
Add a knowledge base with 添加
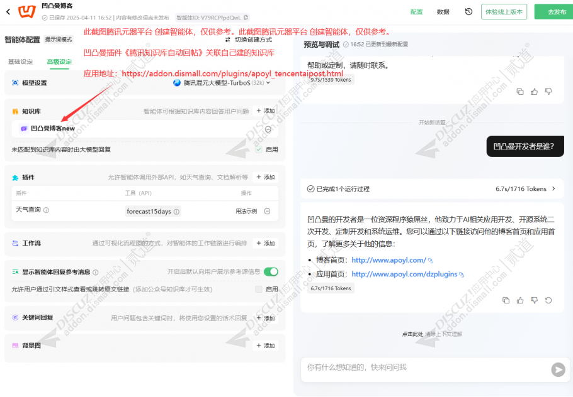click(265, 111)
